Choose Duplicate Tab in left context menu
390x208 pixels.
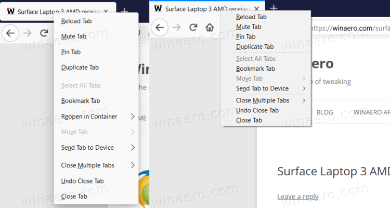tap(96, 68)
